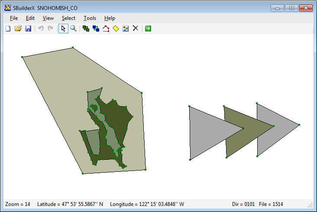
Task: Choose the polygon drawing tool icon
Action: [x=106, y=28]
